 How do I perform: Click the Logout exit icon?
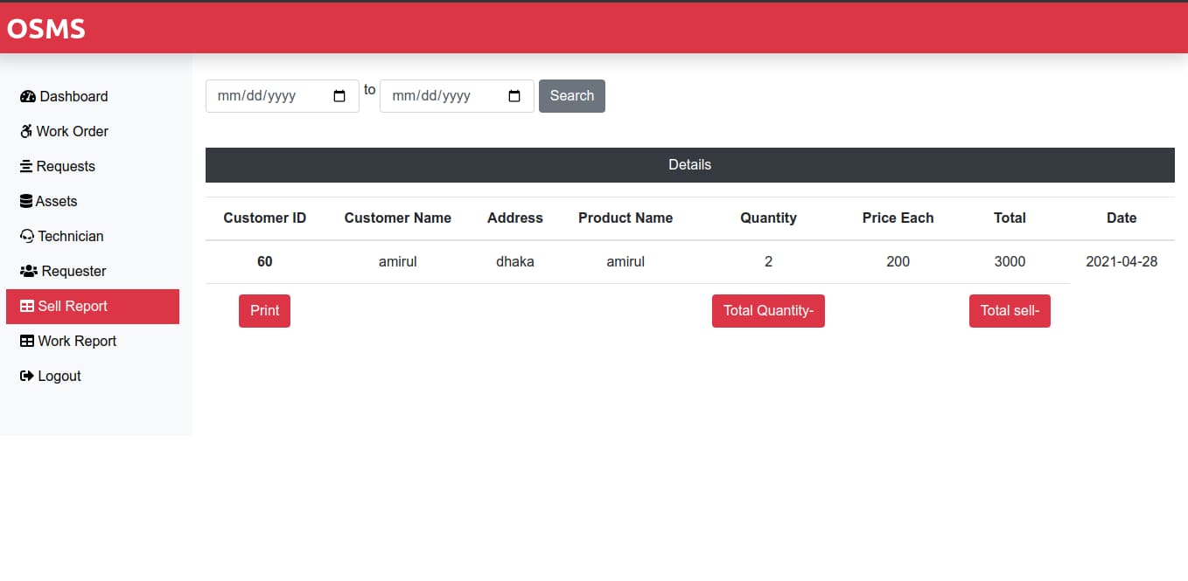click(x=26, y=376)
